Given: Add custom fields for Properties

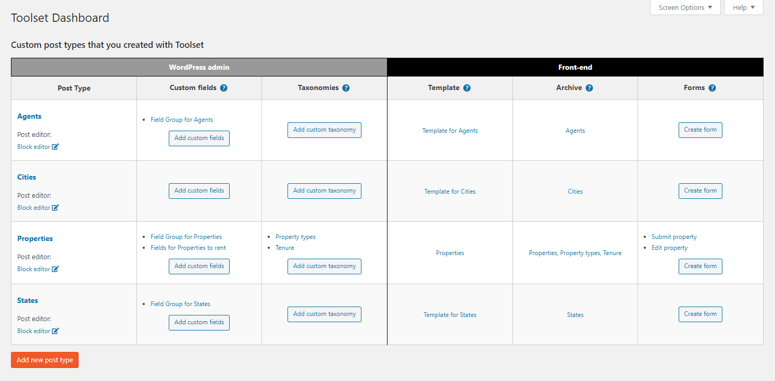Looking at the screenshot, I should tap(199, 266).
